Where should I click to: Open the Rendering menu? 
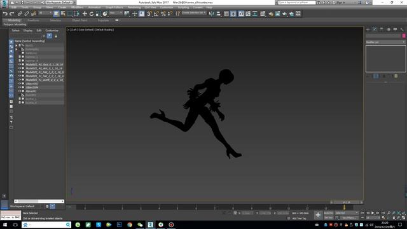point(134,8)
